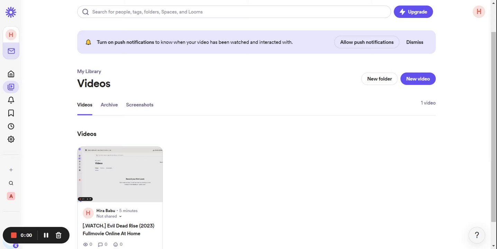Pause the recording
This screenshot has height=249, width=497.
(46, 235)
